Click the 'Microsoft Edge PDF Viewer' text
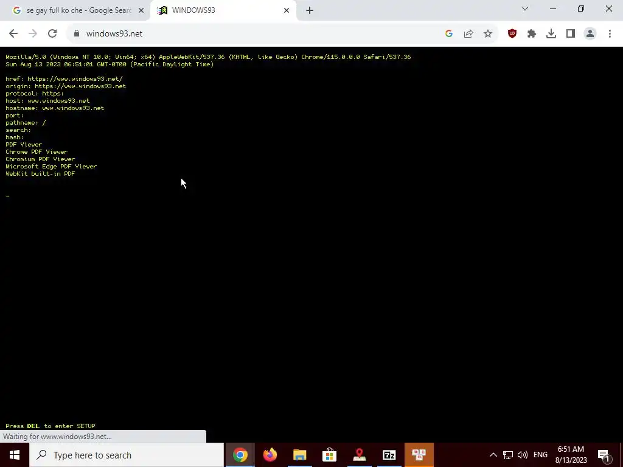 51,167
